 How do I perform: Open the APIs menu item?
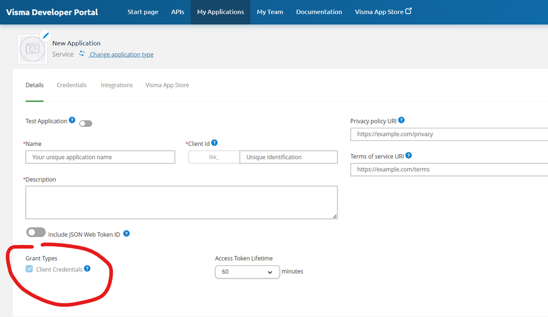coord(178,12)
